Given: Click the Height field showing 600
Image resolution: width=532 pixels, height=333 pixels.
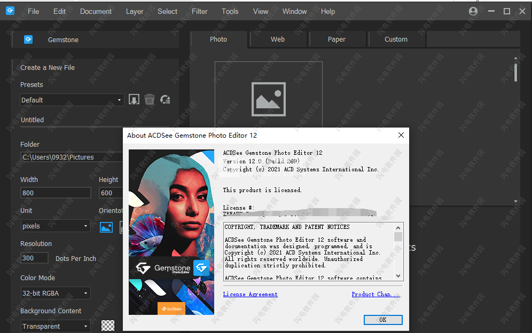Looking at the screenshot, I should 111,193.
